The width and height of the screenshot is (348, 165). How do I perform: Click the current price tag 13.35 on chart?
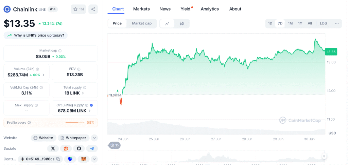click(x=331, y=52)
